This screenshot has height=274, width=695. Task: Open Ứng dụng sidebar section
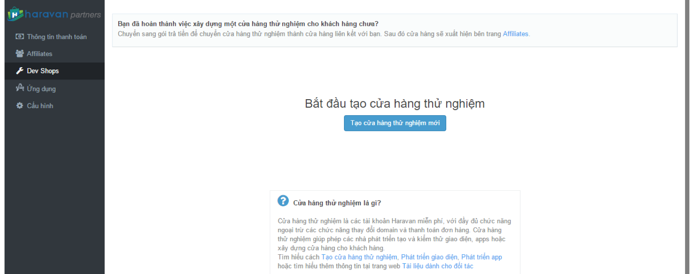coord(55,88)
